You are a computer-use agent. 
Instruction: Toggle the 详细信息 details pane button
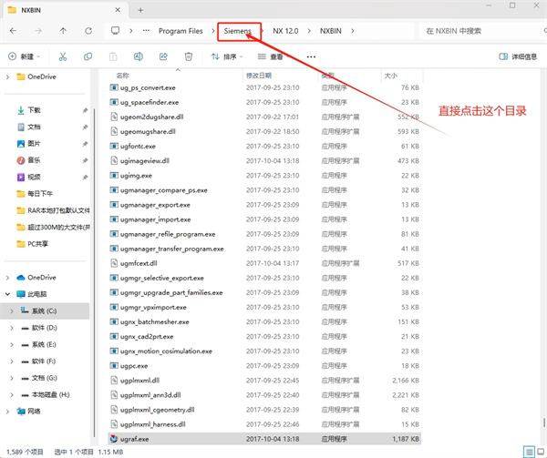(517, 56)
